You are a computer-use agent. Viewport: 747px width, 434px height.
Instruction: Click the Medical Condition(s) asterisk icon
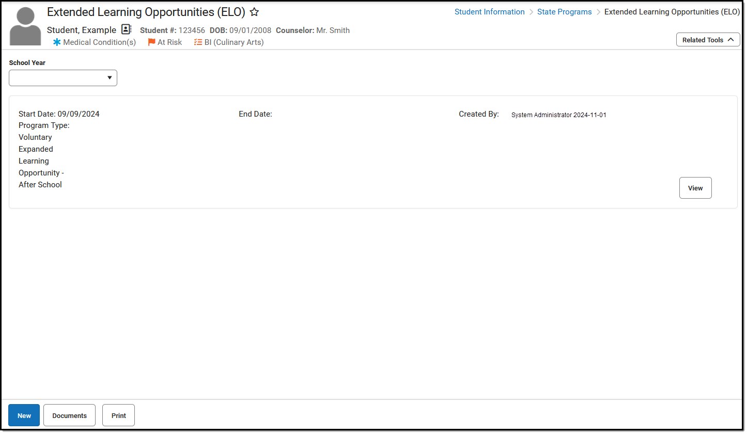coord(57,42)
